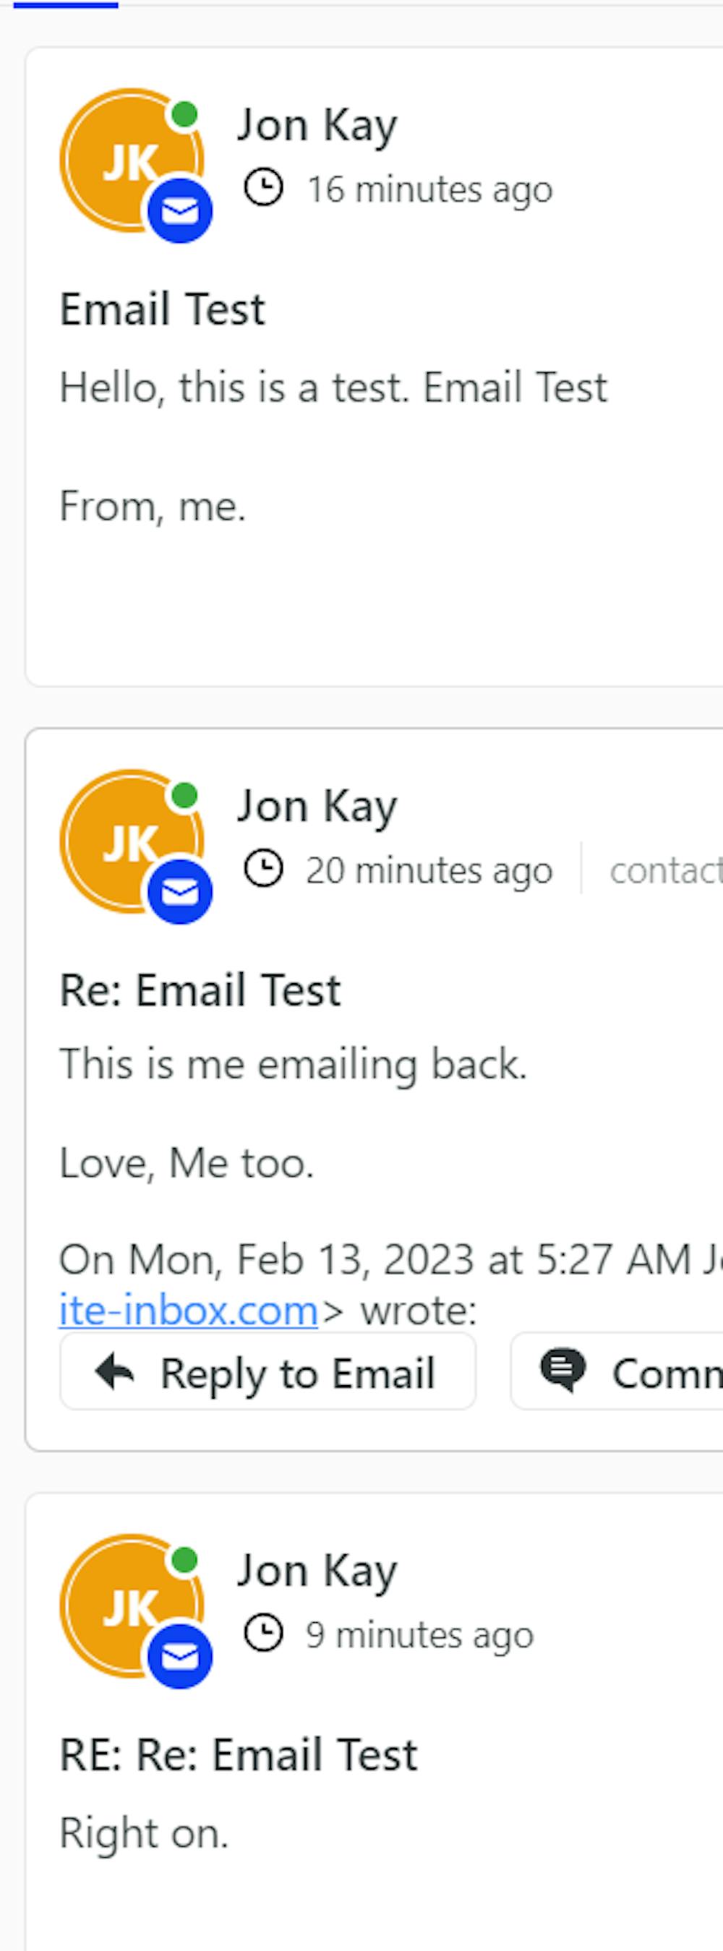Click the email badge on the "Re: Email Test" avatar
Screen dimensions: 723x1951
(x=179, y=892)
